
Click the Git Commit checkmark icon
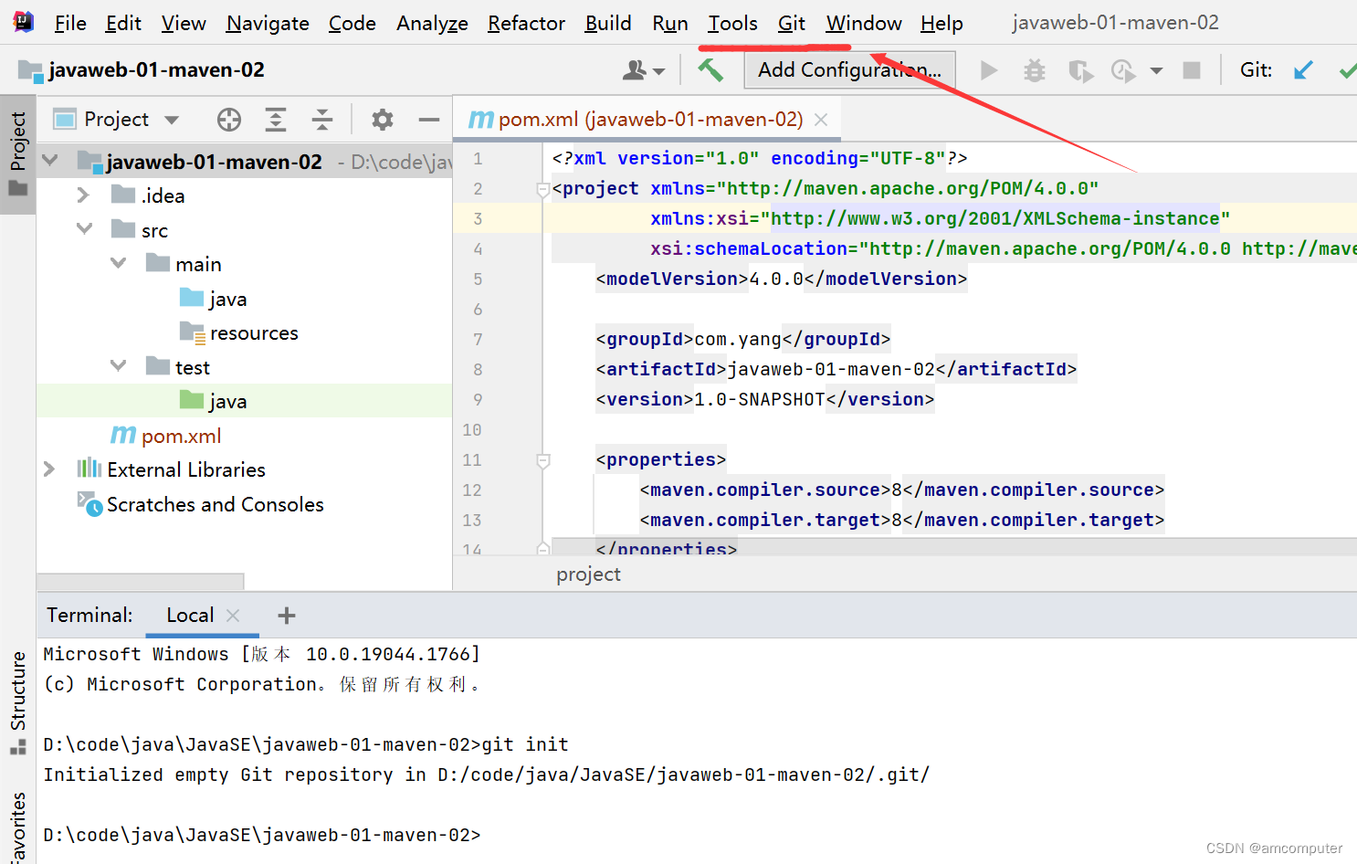pyautogui.click(x=1348, y=69)
